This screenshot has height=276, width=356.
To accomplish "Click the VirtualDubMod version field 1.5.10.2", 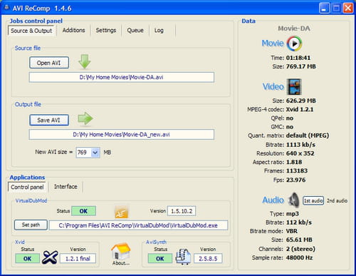I will [182, 211].
